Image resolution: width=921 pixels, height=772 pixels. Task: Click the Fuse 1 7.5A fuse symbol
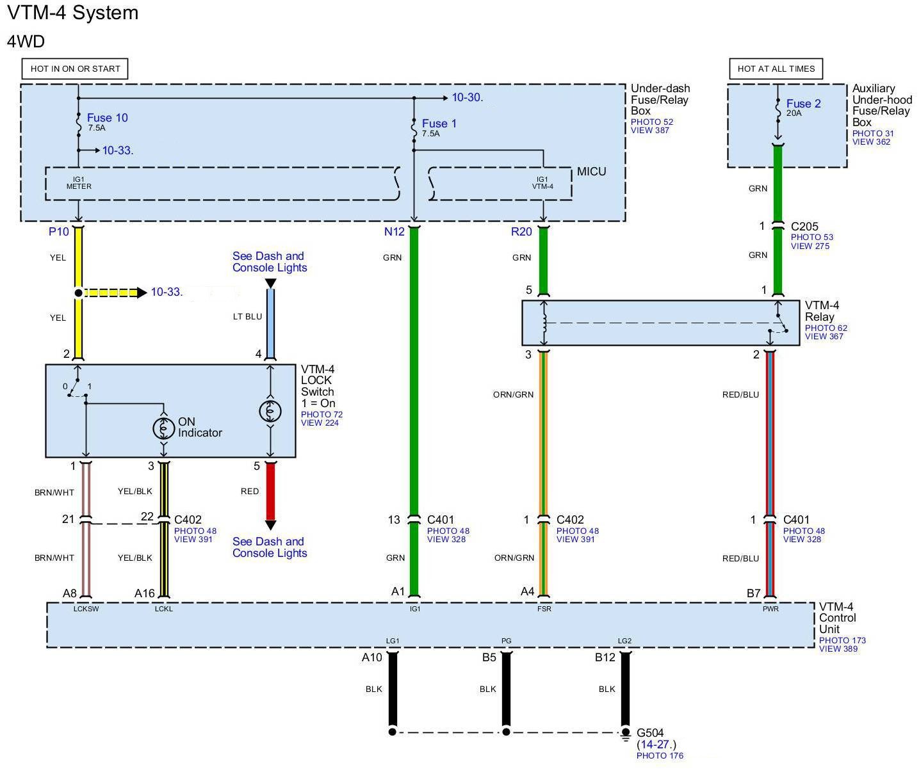414,130
